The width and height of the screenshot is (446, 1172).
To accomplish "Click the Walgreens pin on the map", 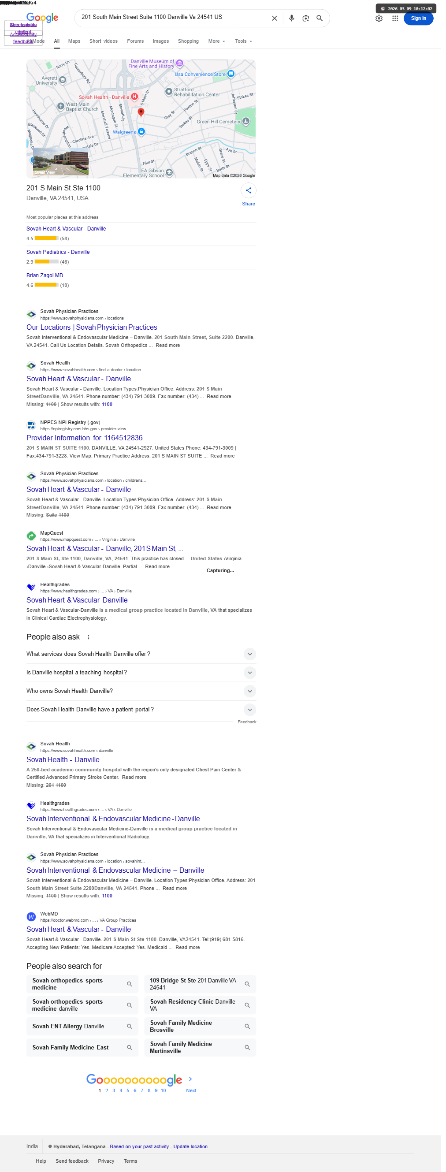I will point(143,133).
